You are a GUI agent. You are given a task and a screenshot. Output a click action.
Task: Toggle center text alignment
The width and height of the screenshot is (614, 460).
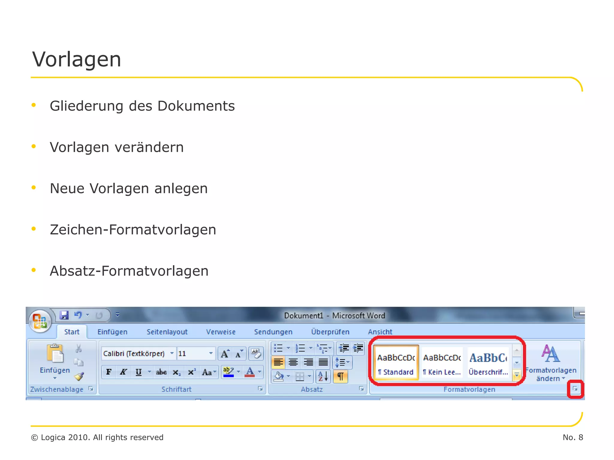pyautogui.click(x=293, y=362)
